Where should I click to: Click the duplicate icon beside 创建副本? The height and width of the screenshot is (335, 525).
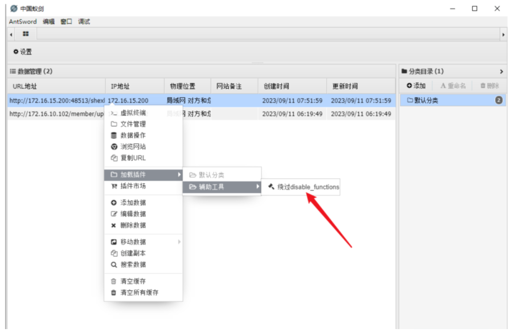pyautogui.click(x=113, y=253)
